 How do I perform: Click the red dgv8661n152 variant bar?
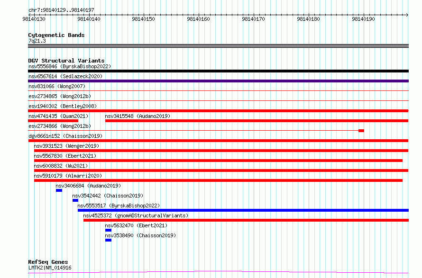coord(218,141)
